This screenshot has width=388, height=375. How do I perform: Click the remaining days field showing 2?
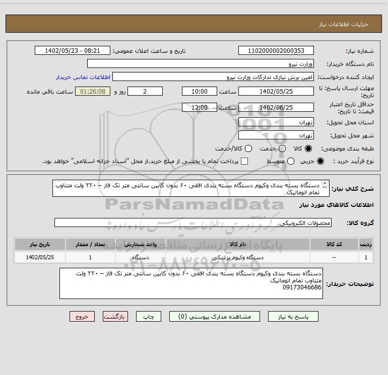coord(145,91)
